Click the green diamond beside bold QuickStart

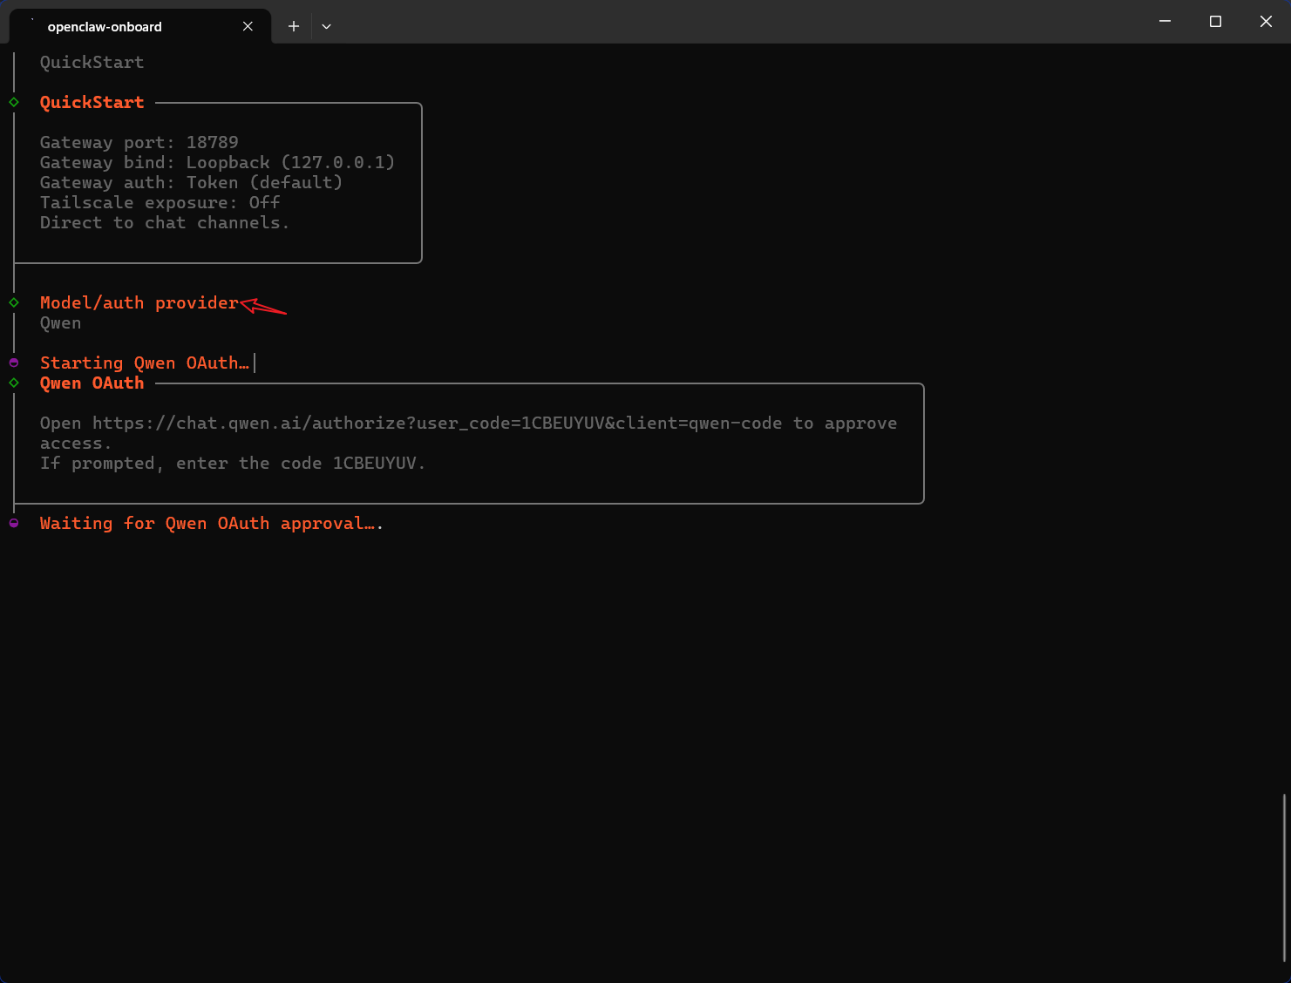(14, 102)
